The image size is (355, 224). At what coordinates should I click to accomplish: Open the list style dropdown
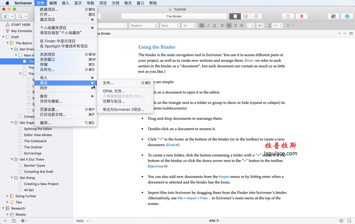point(290,26)
